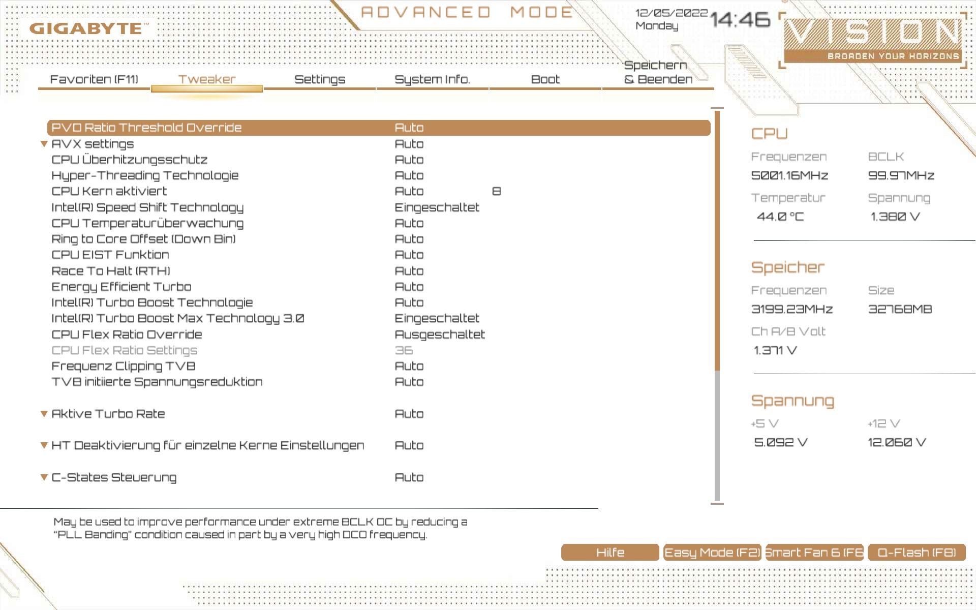Expand the Aktive Turbo Rate arrow
The image size is (976, 610).
pyautogui.click(x=44, y=414)
